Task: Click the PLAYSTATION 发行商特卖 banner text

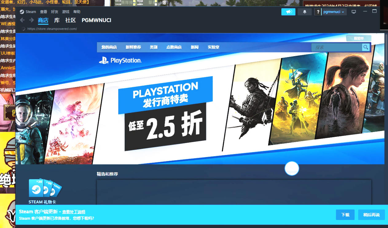Action: click(166, 95)
